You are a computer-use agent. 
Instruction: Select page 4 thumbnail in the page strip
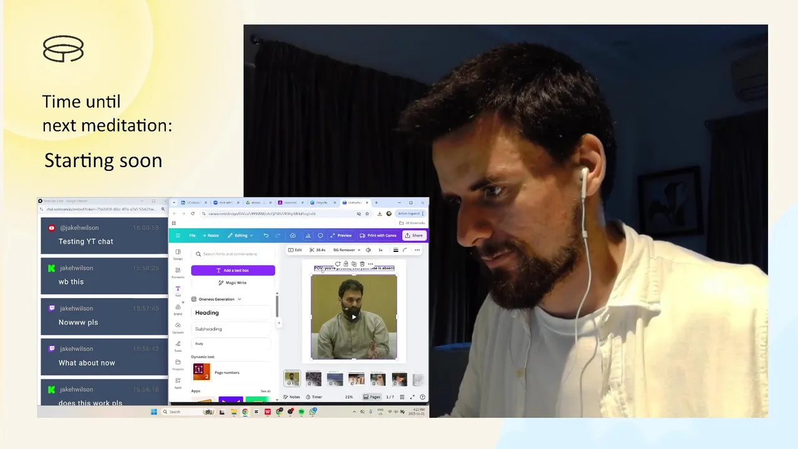[357, 379]
